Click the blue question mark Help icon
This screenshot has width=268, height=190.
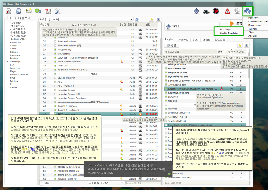point(247,11)
